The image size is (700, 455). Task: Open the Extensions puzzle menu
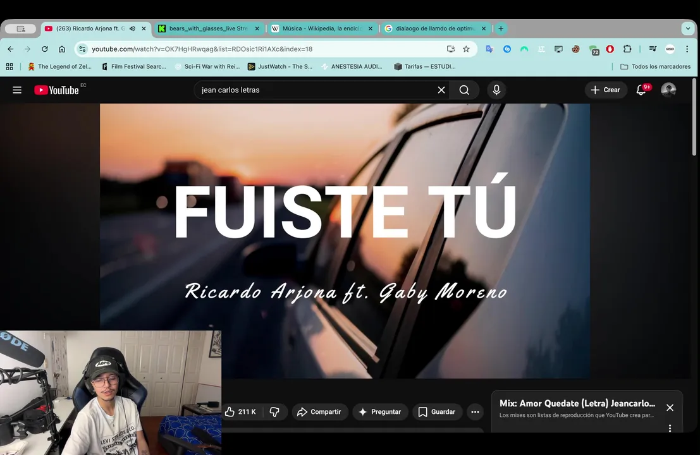(627, 49)
